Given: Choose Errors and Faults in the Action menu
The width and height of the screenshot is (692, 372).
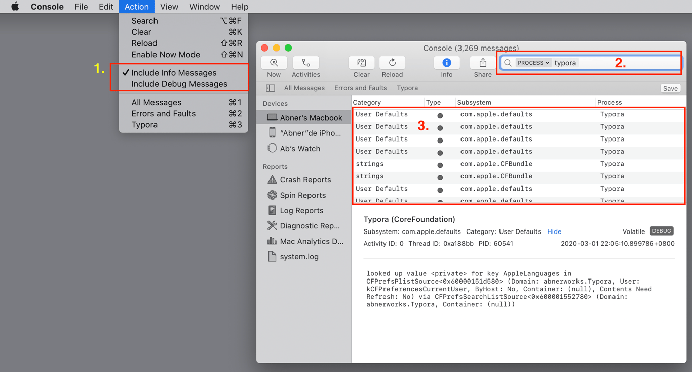Looking at the screenshot, I should [x=183, y=113].
